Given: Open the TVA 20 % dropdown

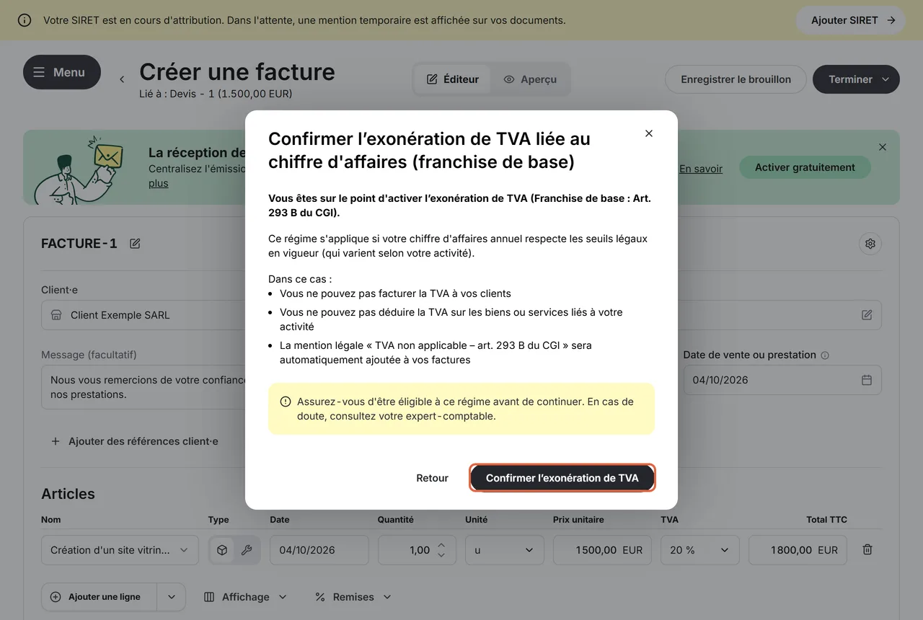Looking at the screenshot, I should [x=700, y=550].
